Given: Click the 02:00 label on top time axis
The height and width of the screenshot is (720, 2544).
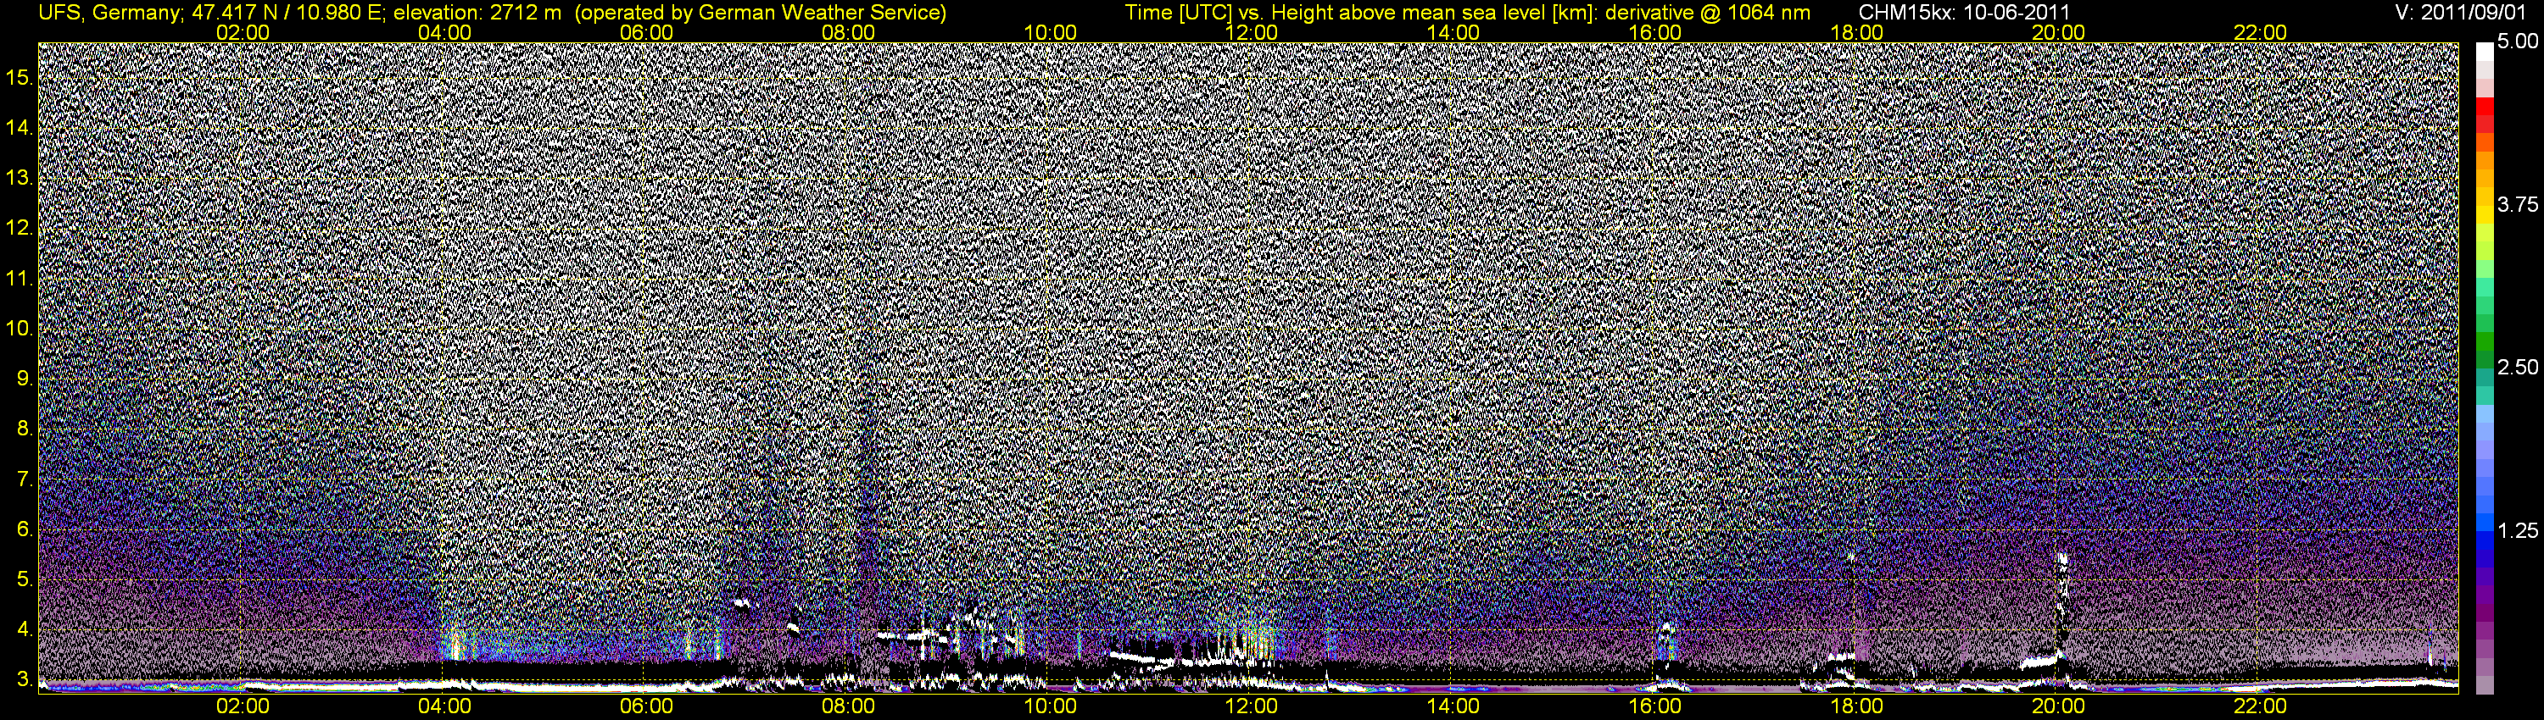Looking at the screenshot, I should pos(242,32).
